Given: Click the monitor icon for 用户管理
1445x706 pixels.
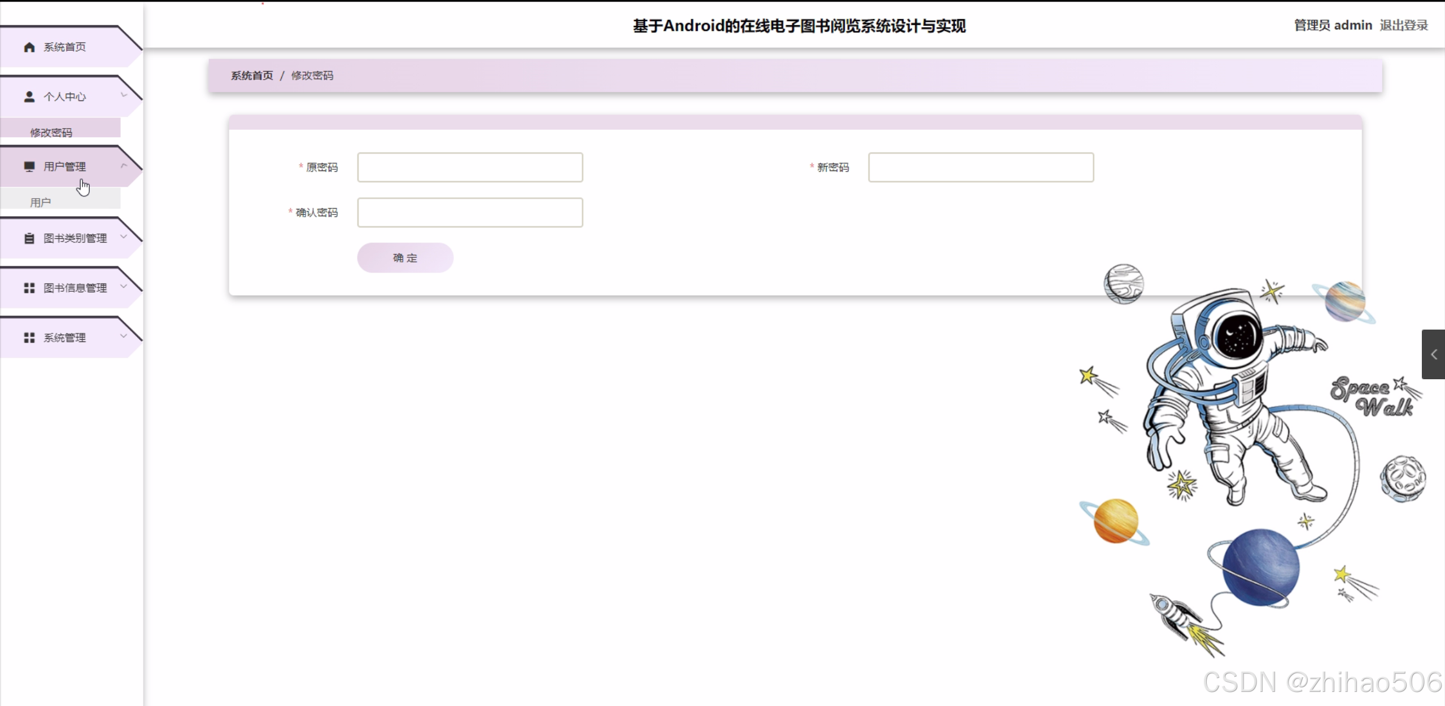Looking at the screenshot, I should [x=29, y=166].
